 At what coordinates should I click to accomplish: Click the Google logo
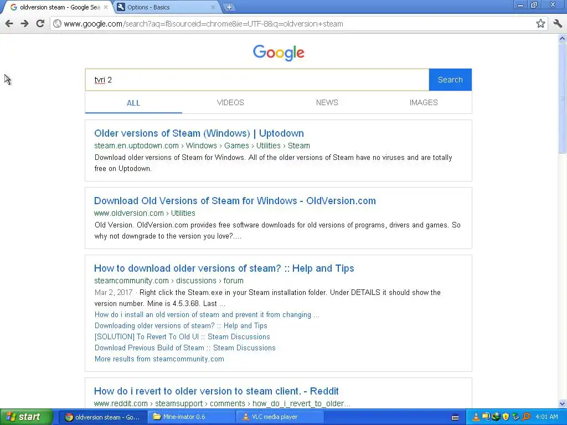tap(279, 53)
